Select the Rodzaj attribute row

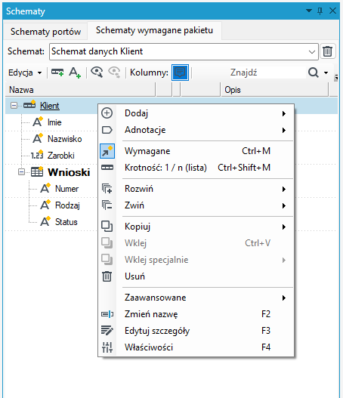67,205
